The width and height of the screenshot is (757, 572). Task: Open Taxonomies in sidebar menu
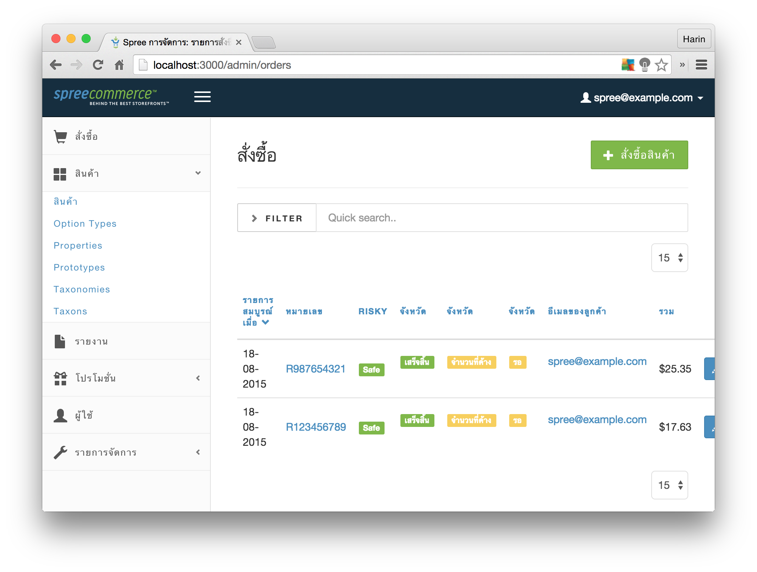(82, 289)
